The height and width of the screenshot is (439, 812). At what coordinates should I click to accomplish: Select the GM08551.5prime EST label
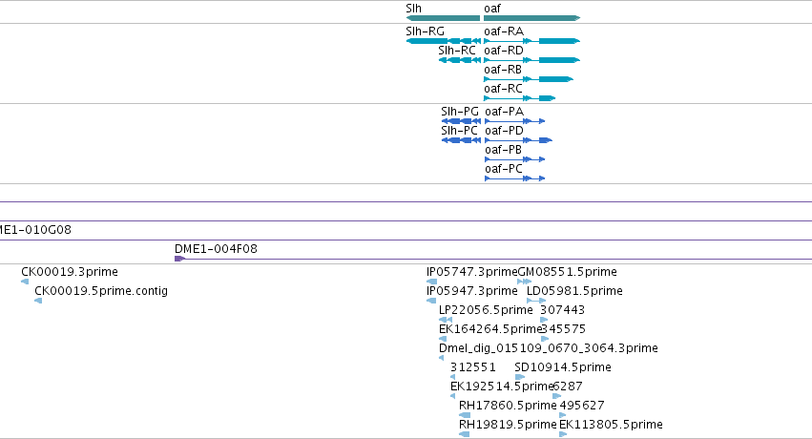tap(568, 272)
